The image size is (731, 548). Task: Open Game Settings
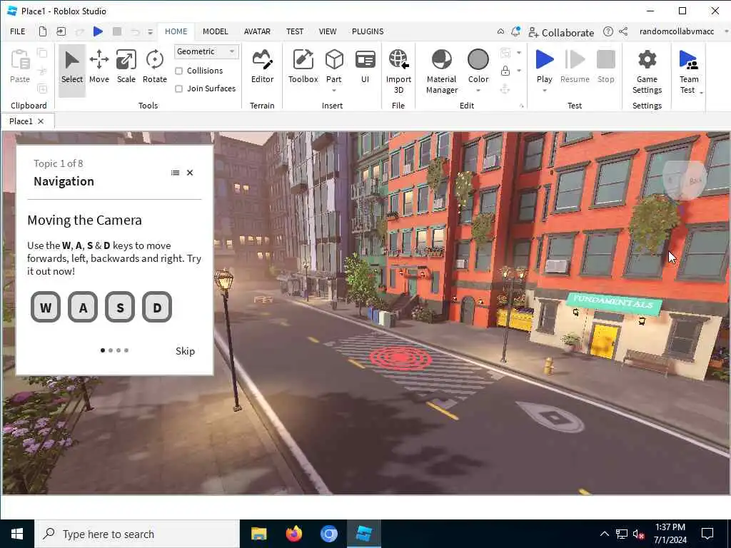[647, 71]
